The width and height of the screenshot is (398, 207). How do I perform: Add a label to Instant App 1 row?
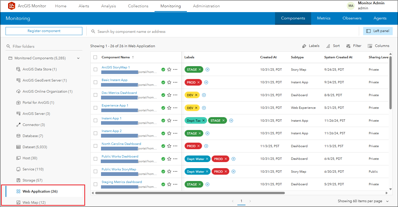[231, 121]
